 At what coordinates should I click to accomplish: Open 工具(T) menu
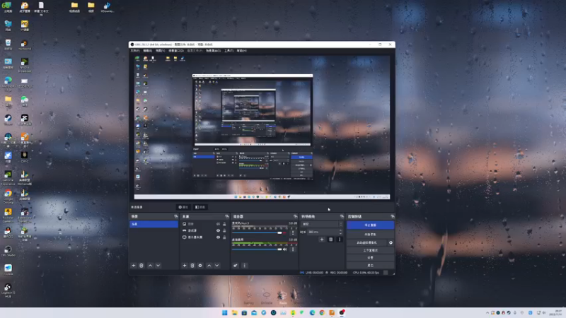(229, 51)
